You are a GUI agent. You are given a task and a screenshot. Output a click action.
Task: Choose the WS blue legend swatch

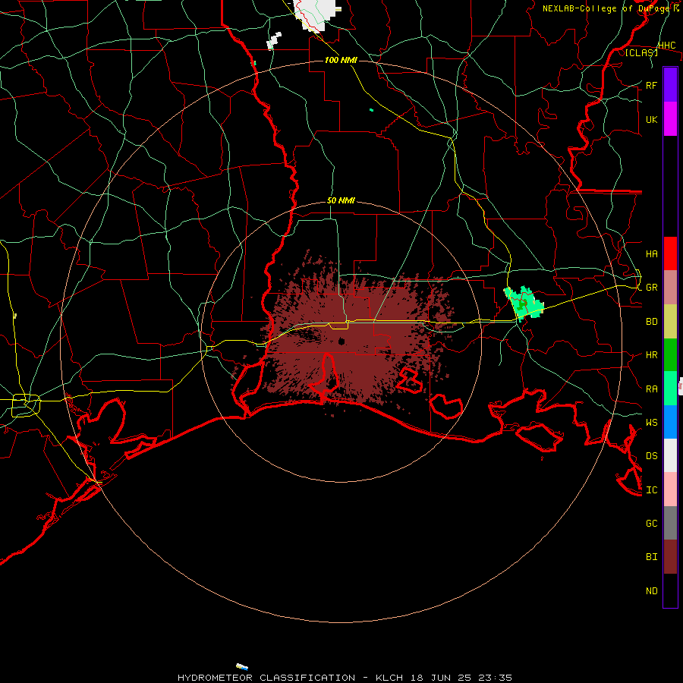(670, 422)
